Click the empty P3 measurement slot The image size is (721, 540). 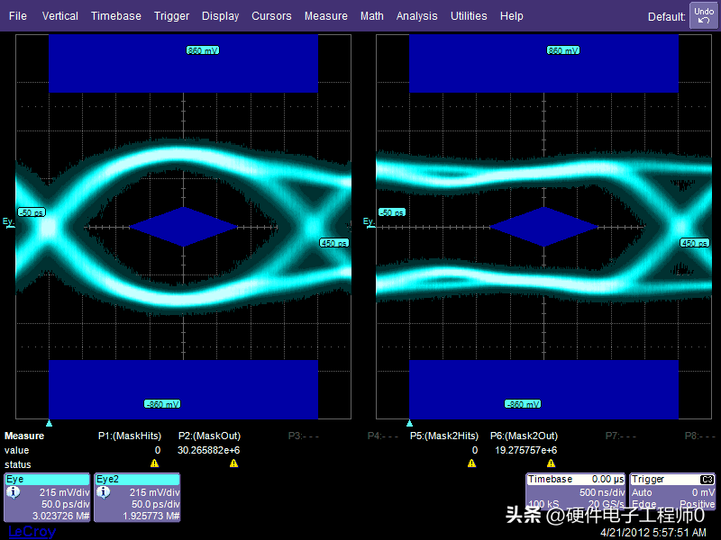click(304, 436)
